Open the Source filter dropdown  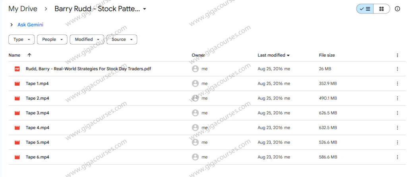pos(122,39)
